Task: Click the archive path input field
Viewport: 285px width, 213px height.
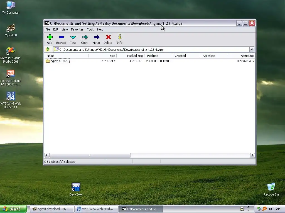Action: [151, 49]
